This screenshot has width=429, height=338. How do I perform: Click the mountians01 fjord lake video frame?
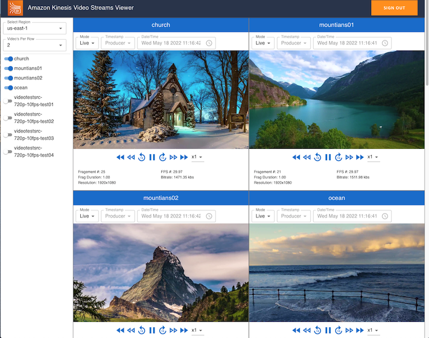337,100
